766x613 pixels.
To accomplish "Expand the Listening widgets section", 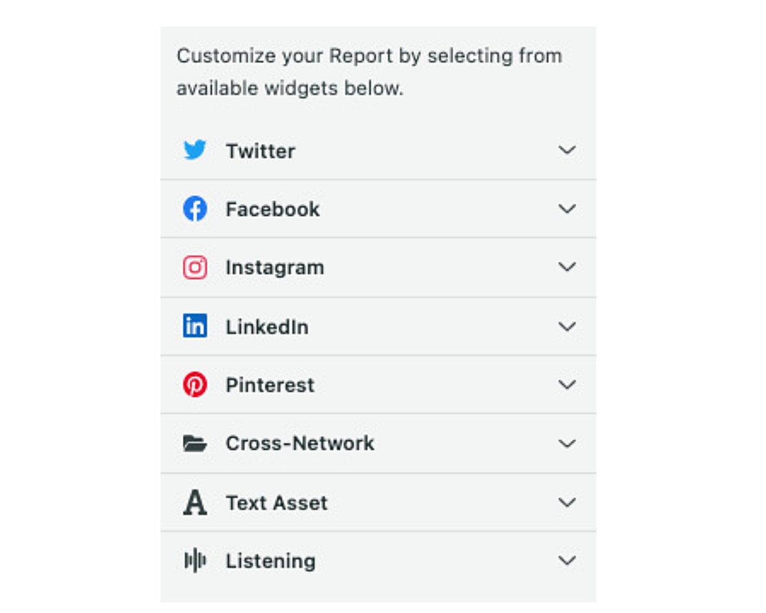I will (x=567, y=561).
